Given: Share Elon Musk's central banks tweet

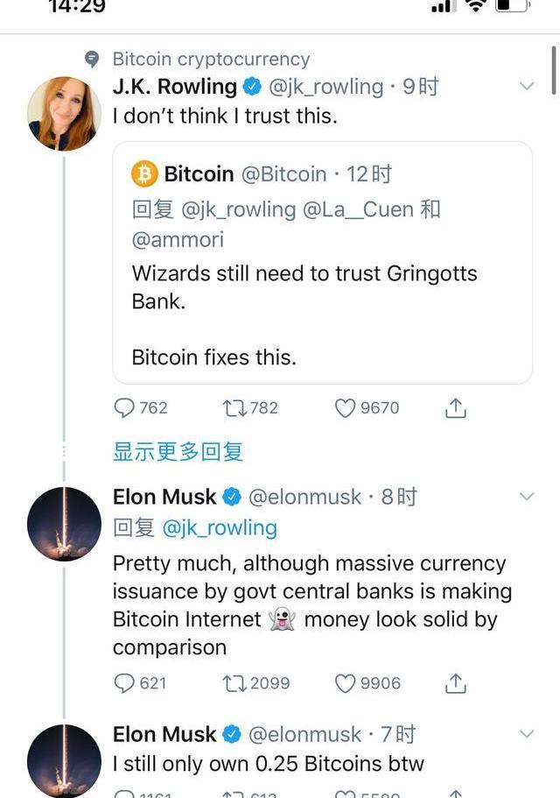Looking at the screenshot, I should click(455, 683).
